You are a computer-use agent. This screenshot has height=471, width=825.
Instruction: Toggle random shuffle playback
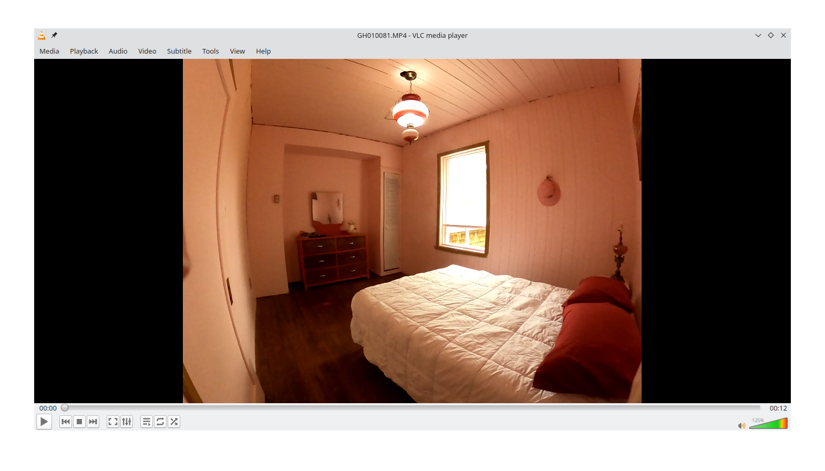tap(174, 422)
